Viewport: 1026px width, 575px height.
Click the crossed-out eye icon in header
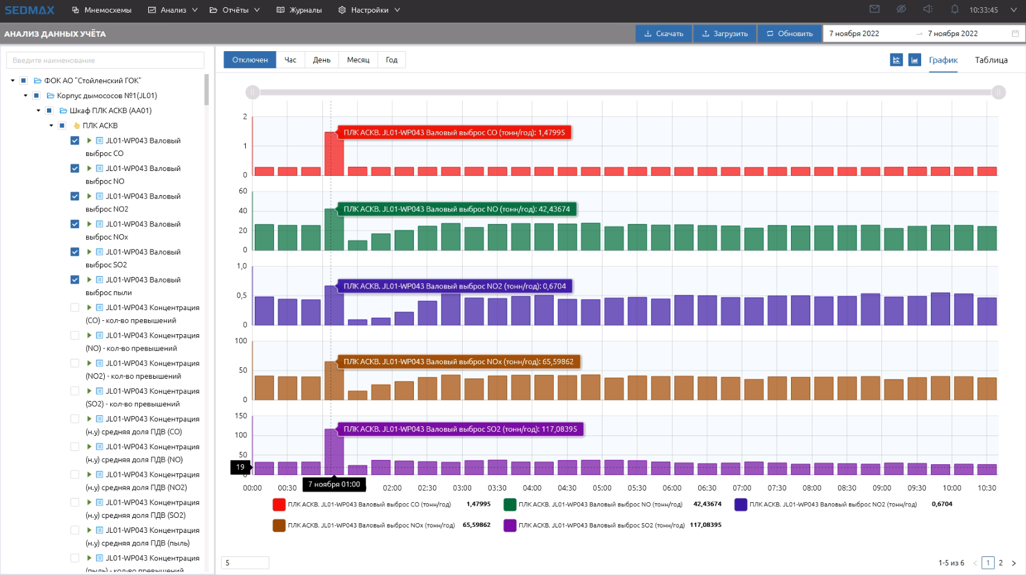tap(901, 9)
